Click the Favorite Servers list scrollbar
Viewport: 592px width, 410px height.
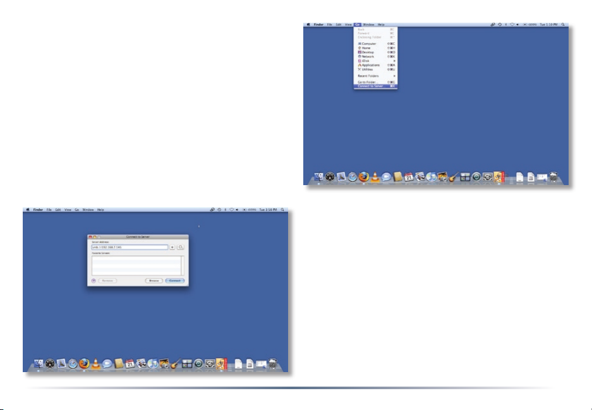coord(183,265)
